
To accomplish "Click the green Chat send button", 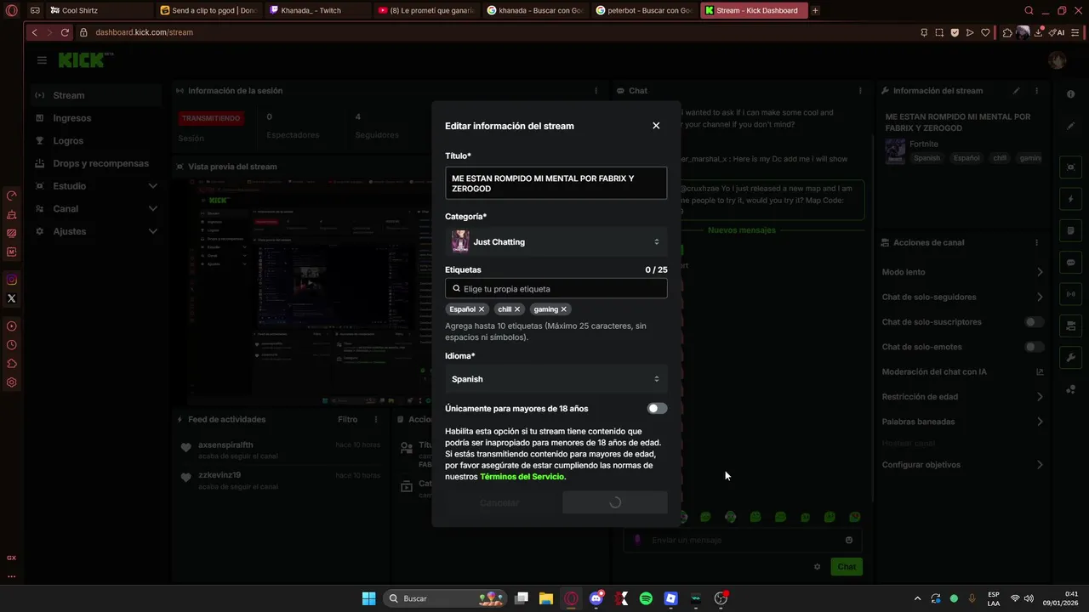I will point(847,567).
